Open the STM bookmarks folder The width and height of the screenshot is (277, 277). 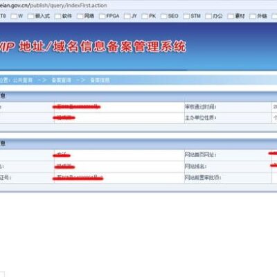click(192, 16)
